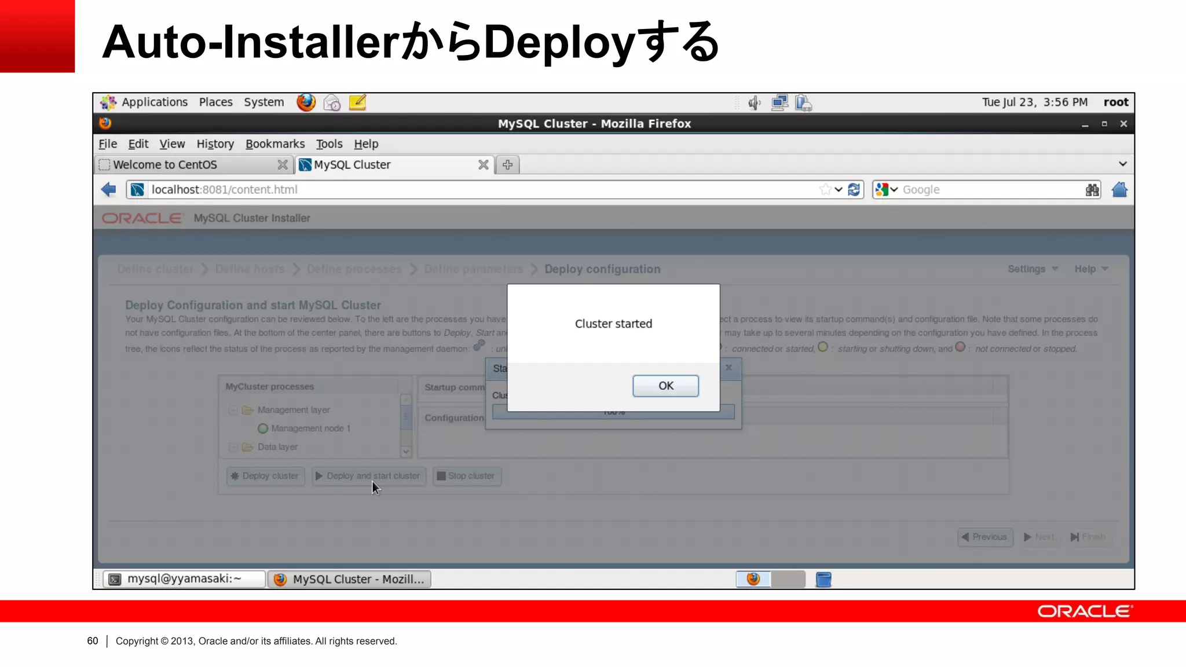Screen dimensions: 1186x667
Task: Open the address bar history dropdown
Action: point(838,189)
